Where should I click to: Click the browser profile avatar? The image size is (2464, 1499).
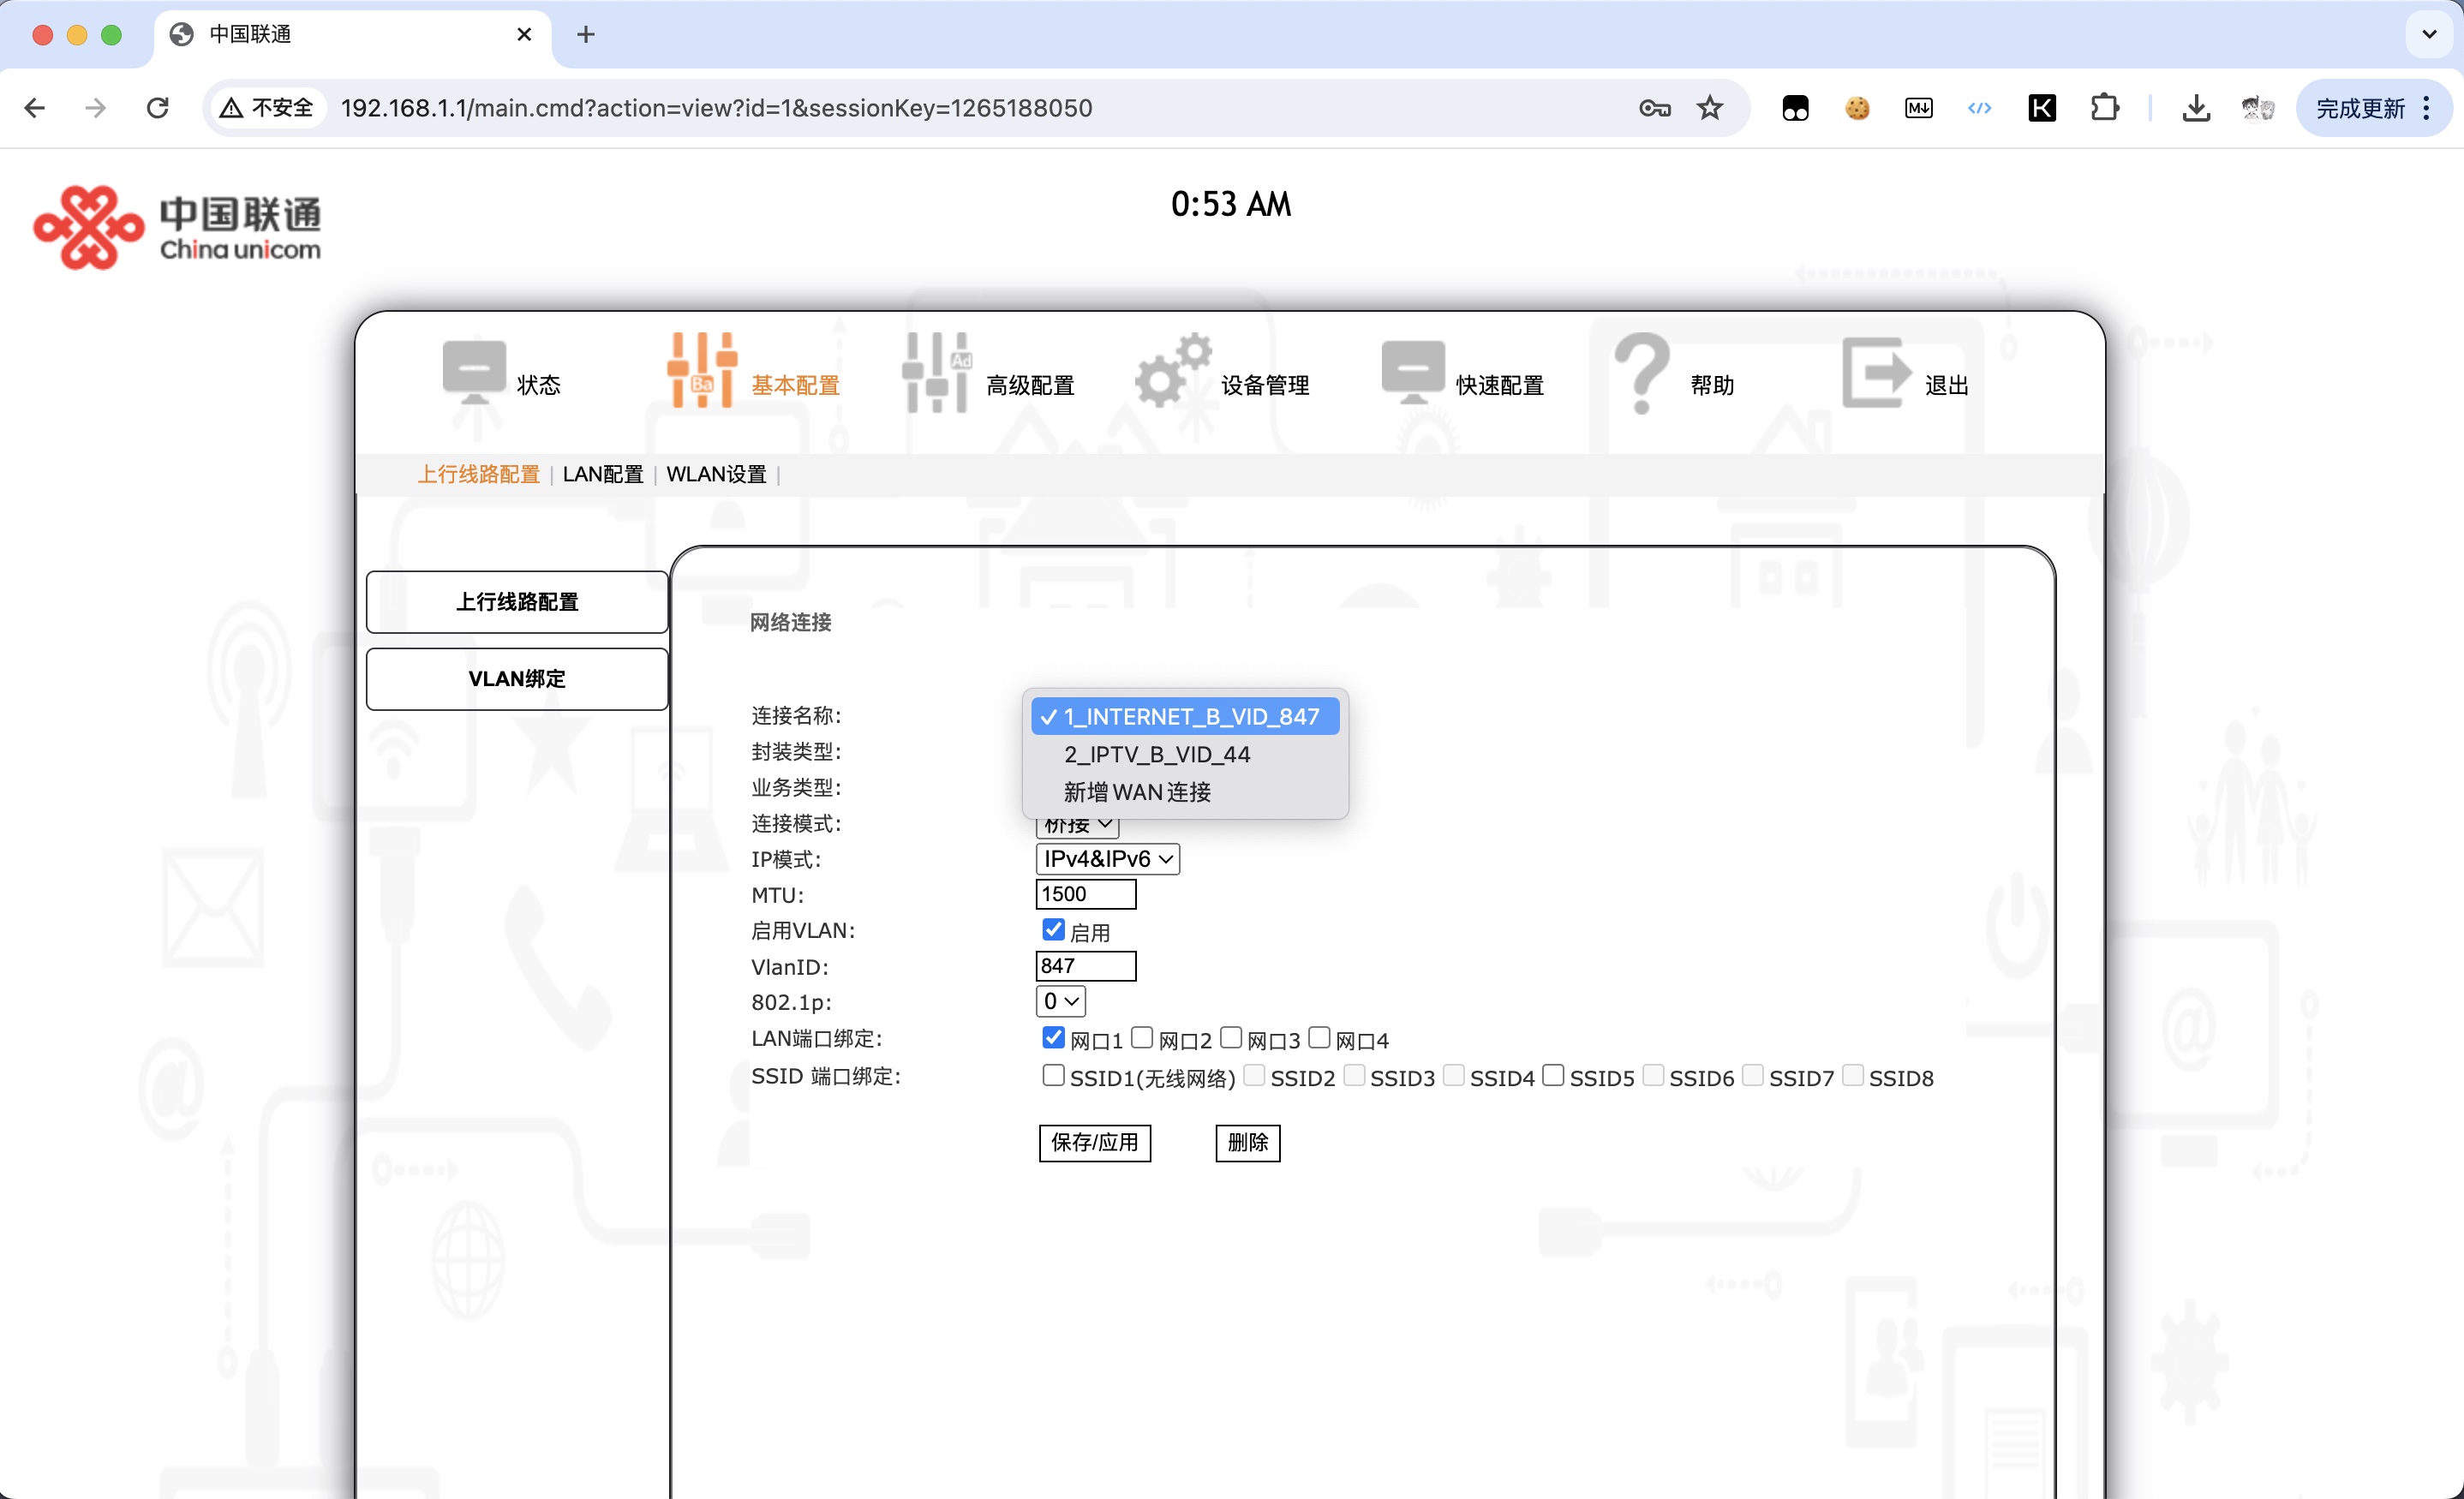pos(2258,108)
